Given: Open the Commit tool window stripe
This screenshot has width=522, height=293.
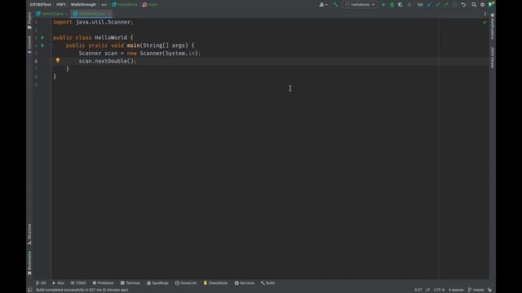Looking at the screenshot, I should point(29,45).
